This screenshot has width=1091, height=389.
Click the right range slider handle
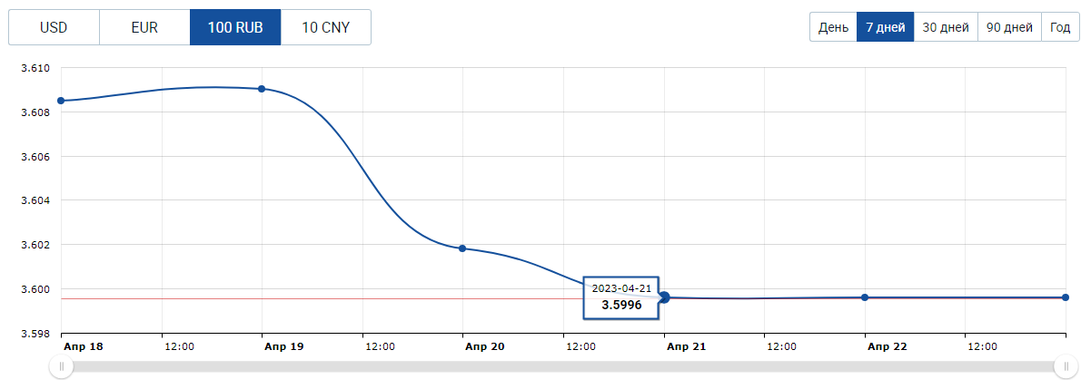(x=1065, y=366)
